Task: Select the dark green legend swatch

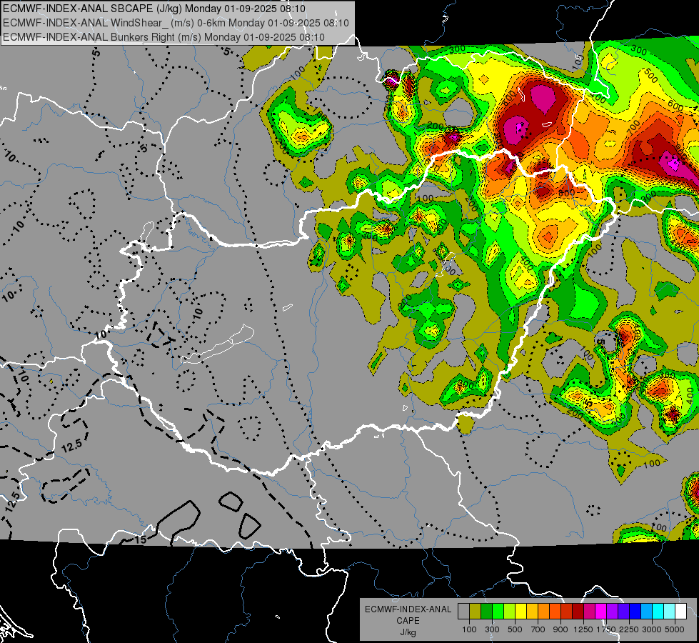Action: click(x=486, y=612)
